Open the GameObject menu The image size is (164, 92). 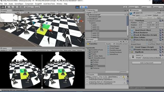point(19,4)
